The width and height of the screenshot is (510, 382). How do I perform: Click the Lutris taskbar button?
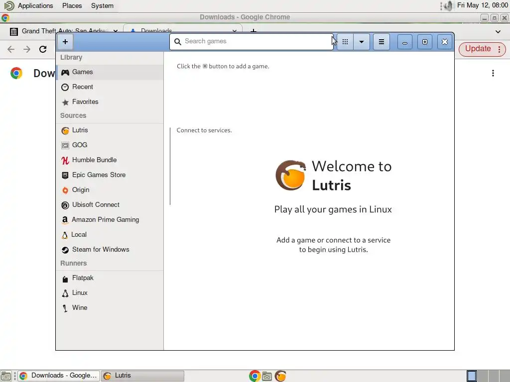[x=142, y=376]
